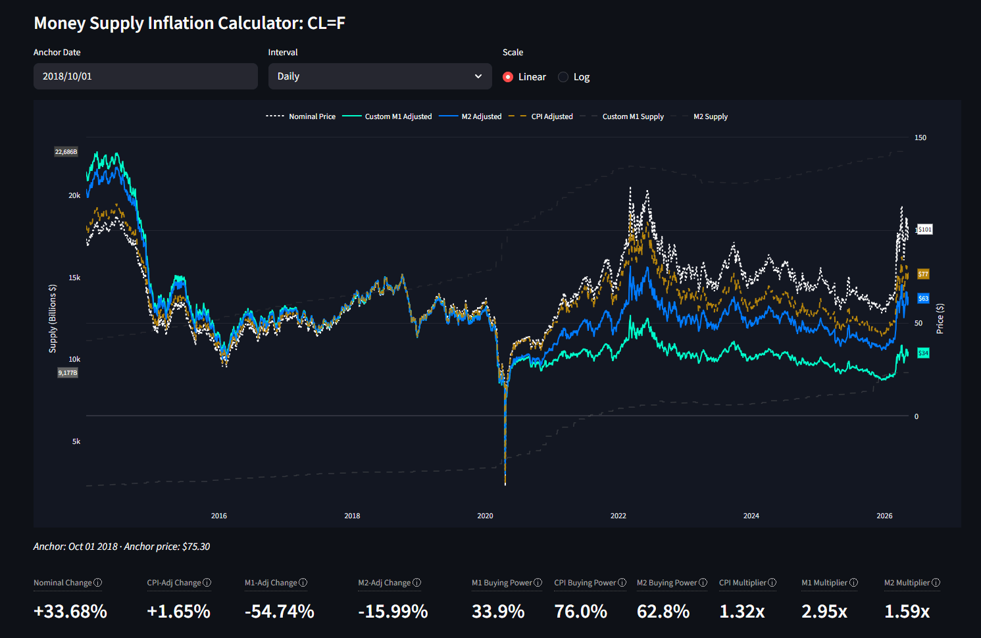Click the help icon for M1 Multiplier
Image resolution: width=981 pixels, height=638 pixels.
854,583
